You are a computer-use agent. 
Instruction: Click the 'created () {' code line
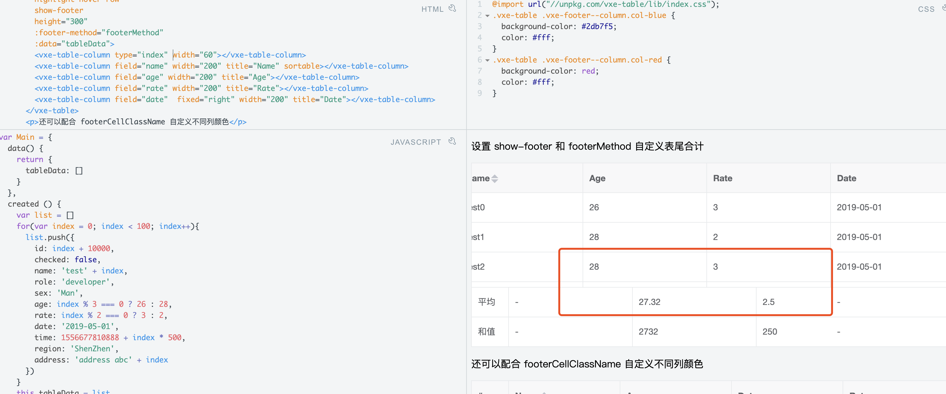(x=35, y=204)
